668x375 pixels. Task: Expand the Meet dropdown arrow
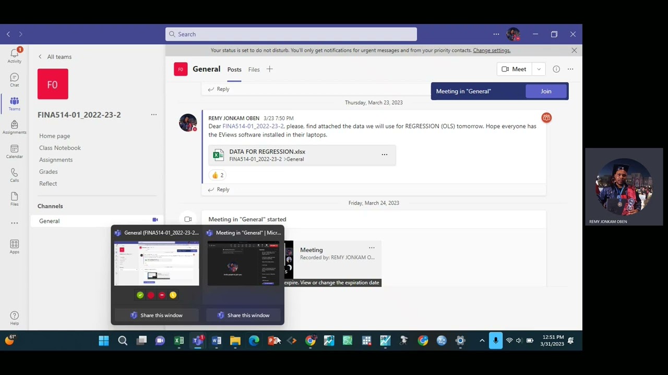[x=539, y=69]
